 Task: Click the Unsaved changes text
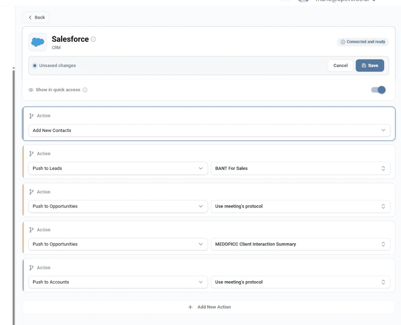58,65
